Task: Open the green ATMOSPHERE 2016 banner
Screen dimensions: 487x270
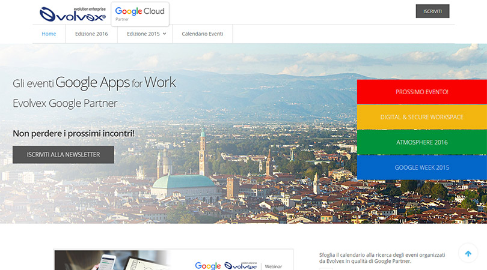Action: pos(422,142)
